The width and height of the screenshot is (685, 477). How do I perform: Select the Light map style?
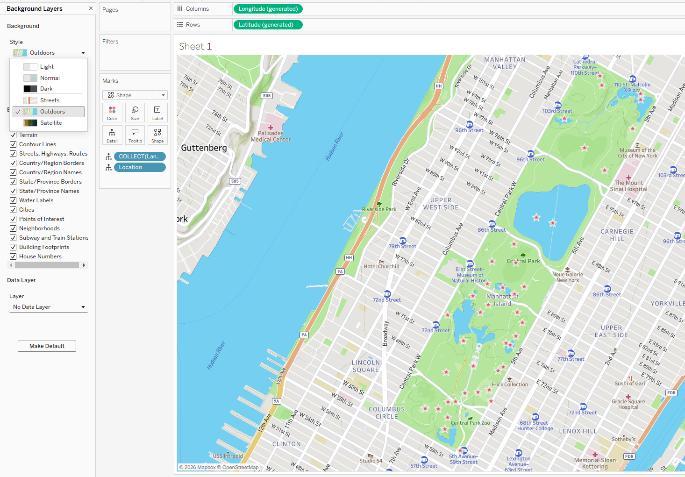pyautogui.click(x=49, y=67)
